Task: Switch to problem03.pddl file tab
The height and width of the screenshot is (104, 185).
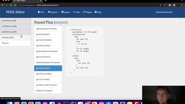Action: pos(15,32)
